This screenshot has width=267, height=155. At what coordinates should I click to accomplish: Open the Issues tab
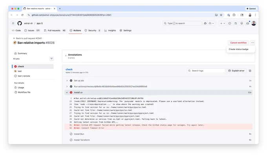(32, 31)
